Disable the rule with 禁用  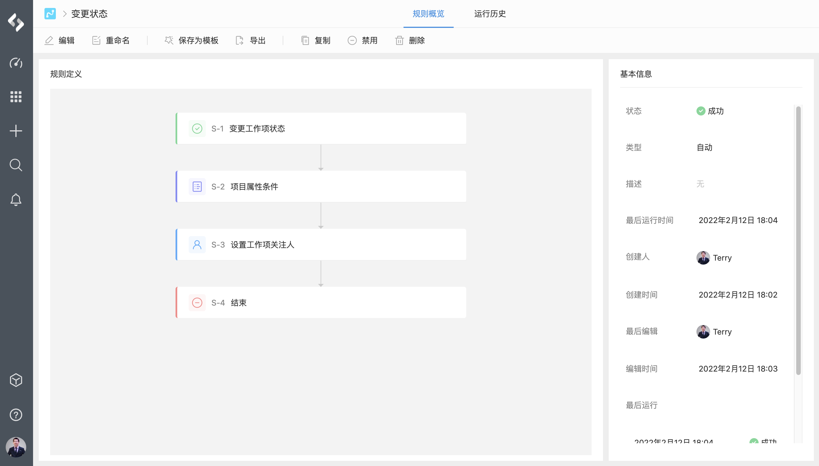(x=362, y=40)
